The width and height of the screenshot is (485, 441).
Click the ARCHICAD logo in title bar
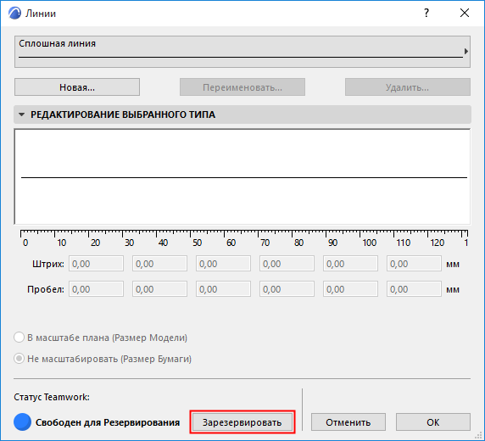(14, 14)
